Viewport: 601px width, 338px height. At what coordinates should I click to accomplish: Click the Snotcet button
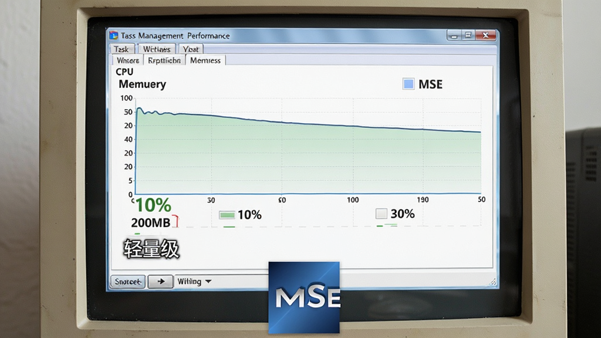[128, 282]
